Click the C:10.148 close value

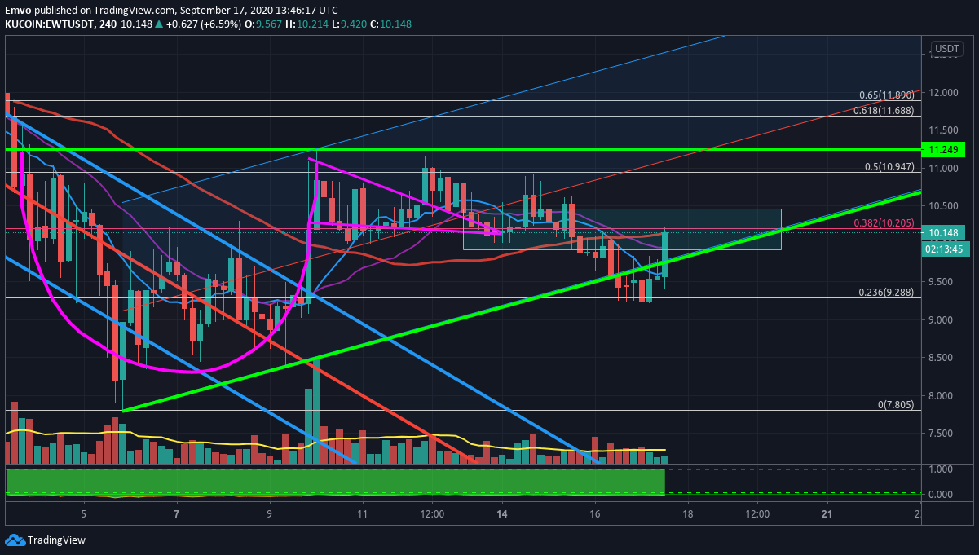(x=390, y=24)
